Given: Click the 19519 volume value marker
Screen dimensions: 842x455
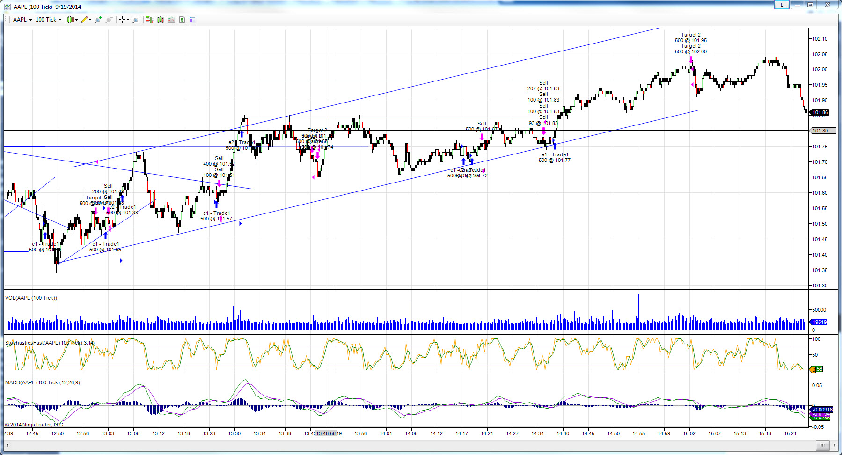Looking at the screenshot, I should (819, 322).
